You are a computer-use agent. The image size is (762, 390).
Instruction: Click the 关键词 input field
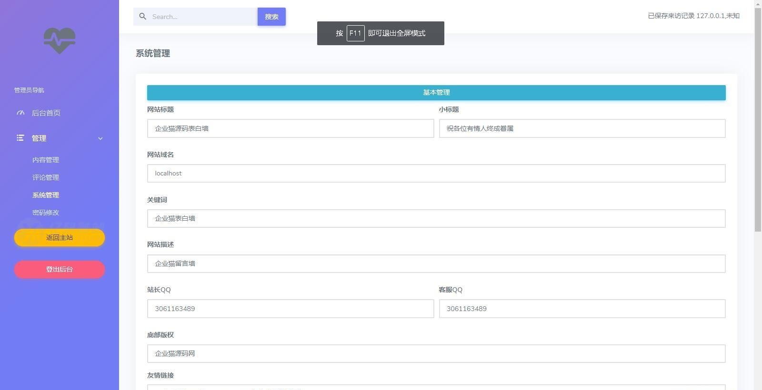tap(436, 219)
